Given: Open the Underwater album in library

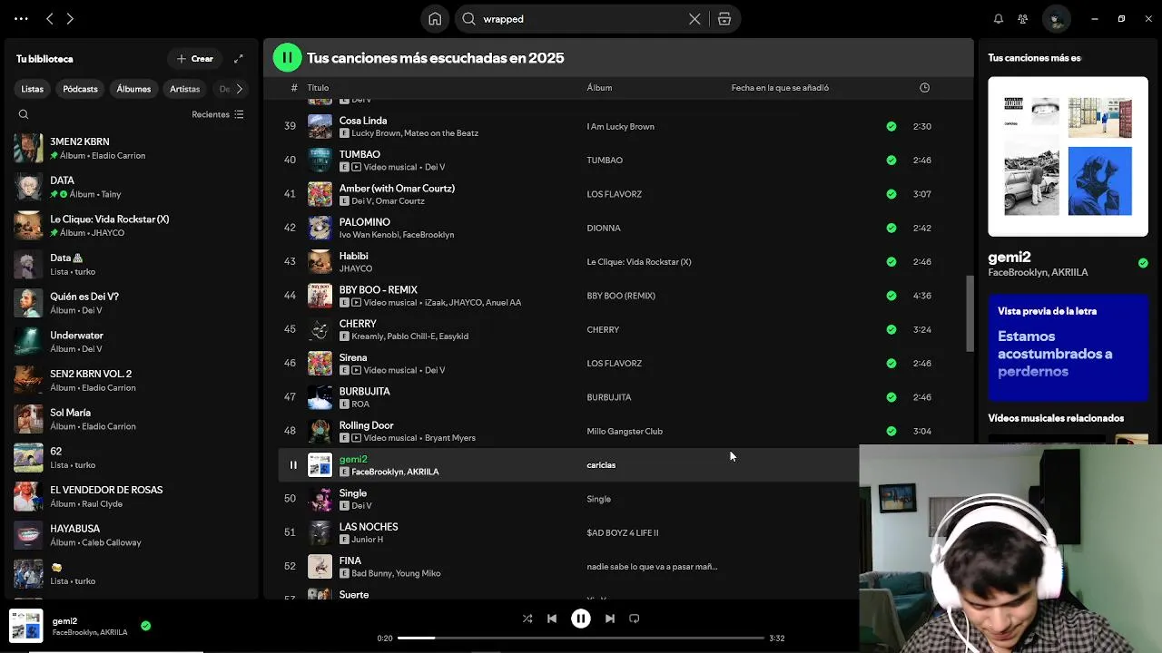Looking at the screenshot, I should (x=132, y=342).
